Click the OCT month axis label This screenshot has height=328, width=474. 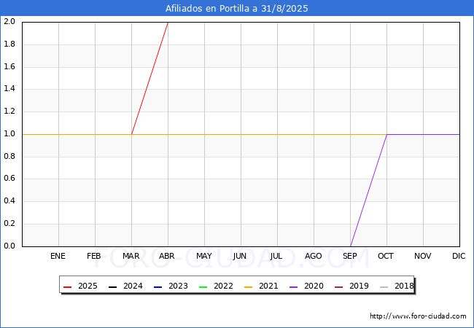tap(386, 256)
